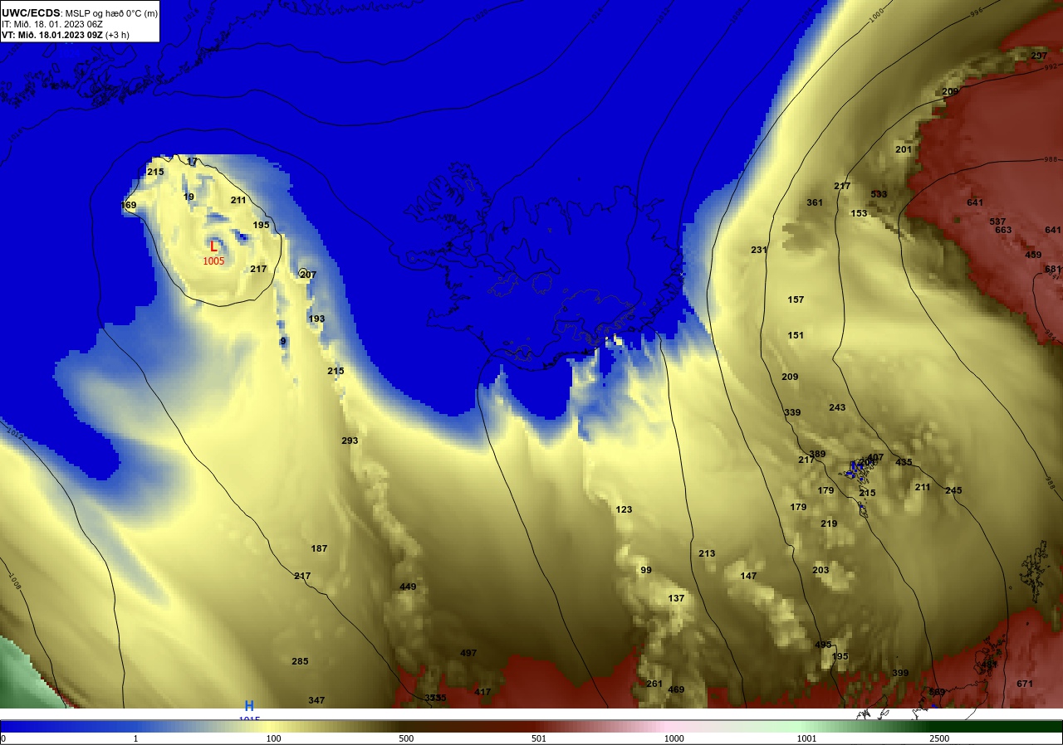Screen dimensions: 1063x745
Task: Click the map value 231
Action: (x=759, y=251)
